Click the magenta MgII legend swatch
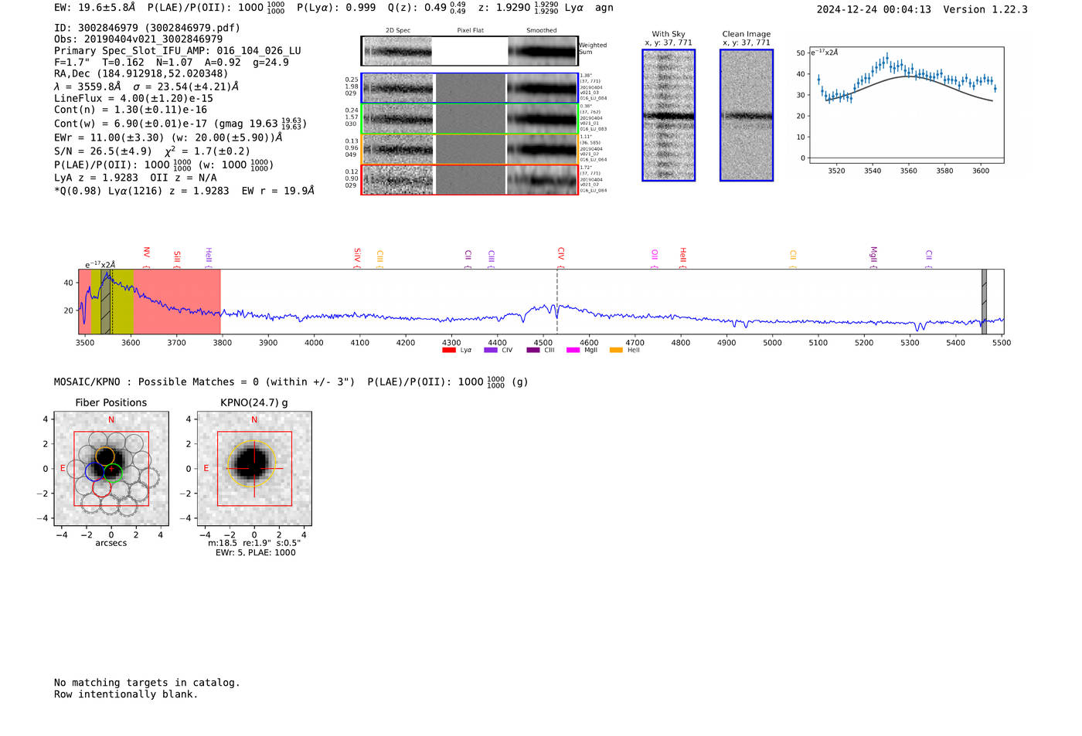 [573, 350]
